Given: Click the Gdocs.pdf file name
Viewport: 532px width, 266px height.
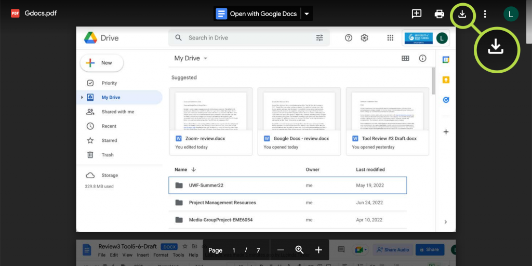Looking at the screenshot, I should point(41,14).
